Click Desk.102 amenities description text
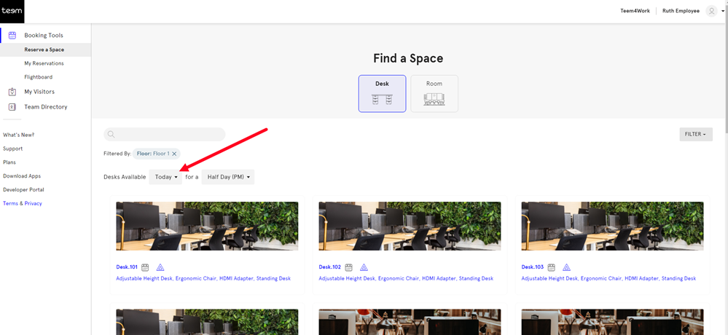728x335 pixels. coord(406,278)
